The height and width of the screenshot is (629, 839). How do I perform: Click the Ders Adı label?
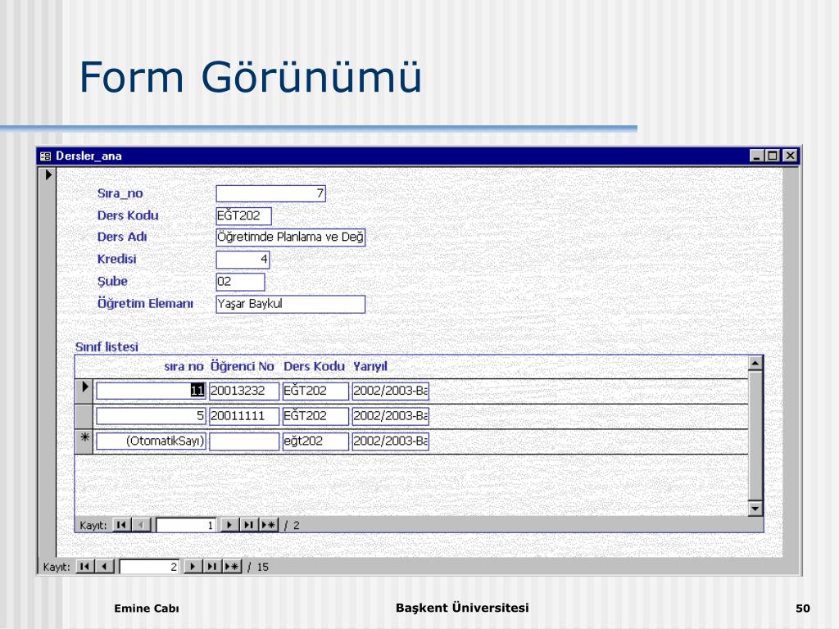[x=122, y=237]
